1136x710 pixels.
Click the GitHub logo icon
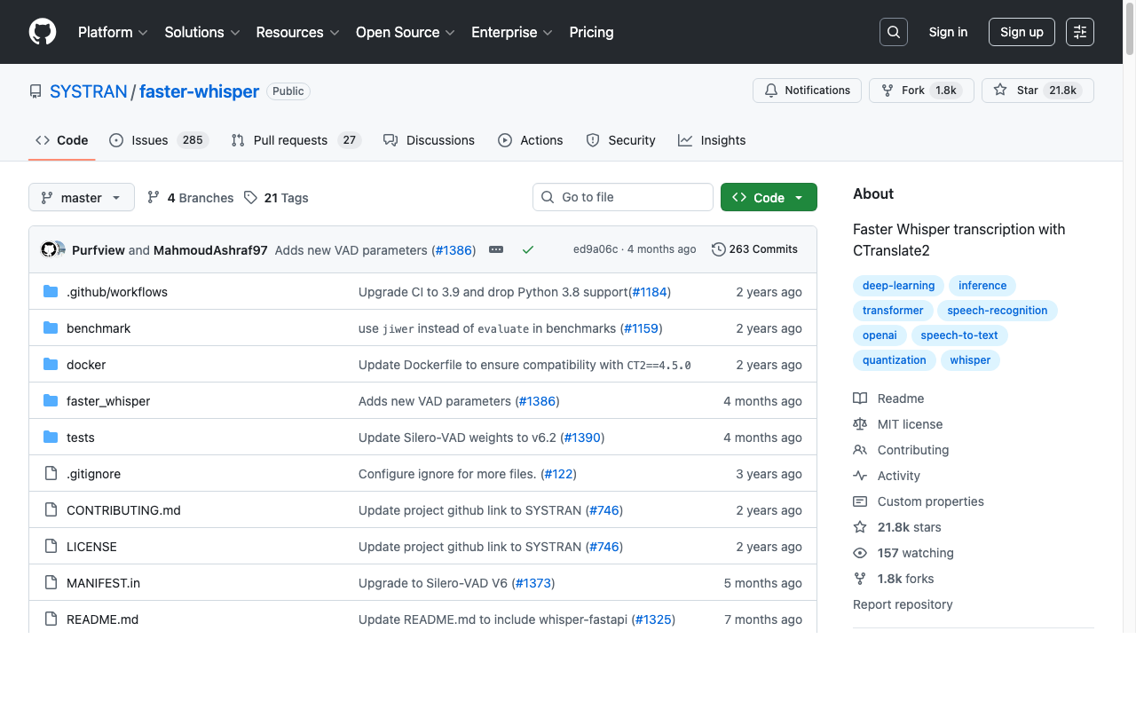(x=42, y=32)
